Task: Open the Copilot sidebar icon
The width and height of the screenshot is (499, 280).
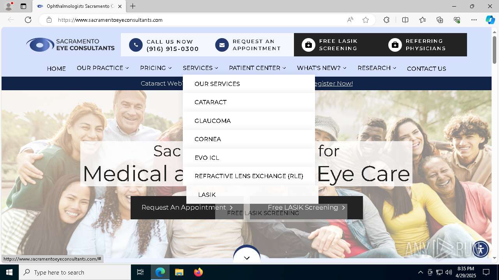Action: tap(490, 20)
